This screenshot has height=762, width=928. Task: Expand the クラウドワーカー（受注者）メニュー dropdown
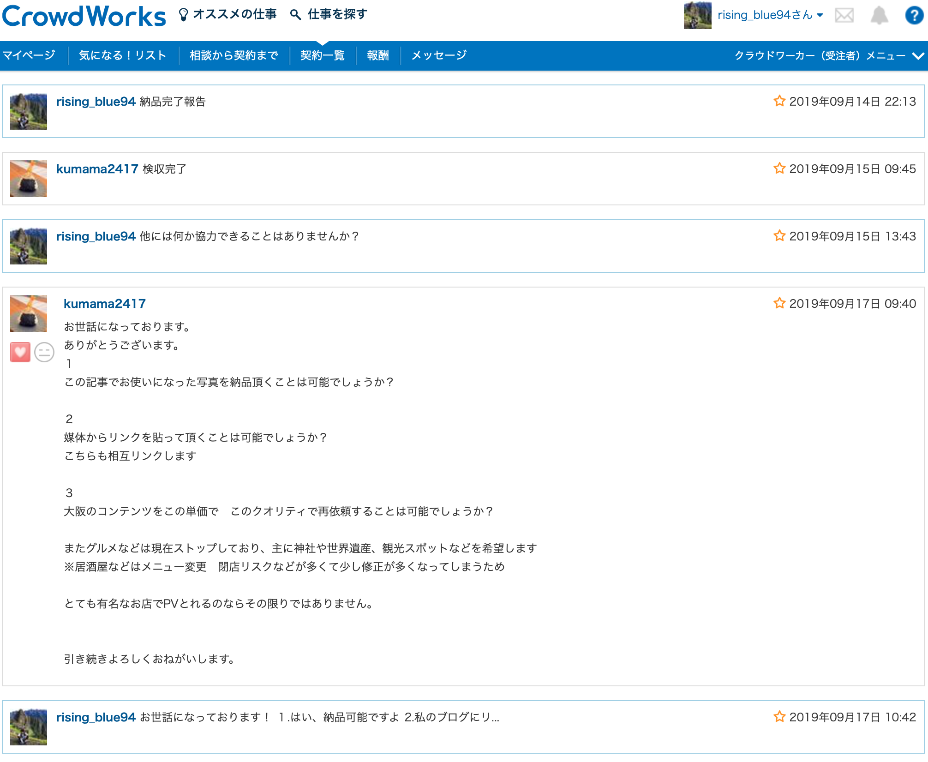click(829, 55)
